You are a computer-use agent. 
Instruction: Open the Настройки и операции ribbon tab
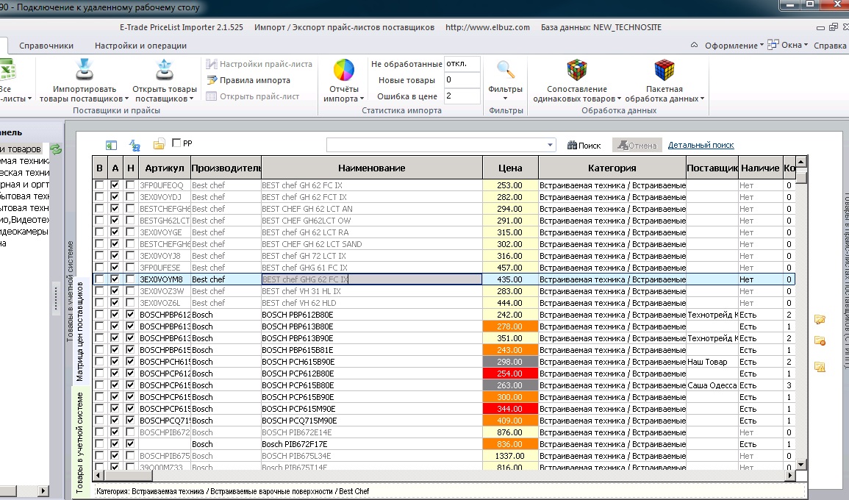pyautogui.click(x=141, y=46)
